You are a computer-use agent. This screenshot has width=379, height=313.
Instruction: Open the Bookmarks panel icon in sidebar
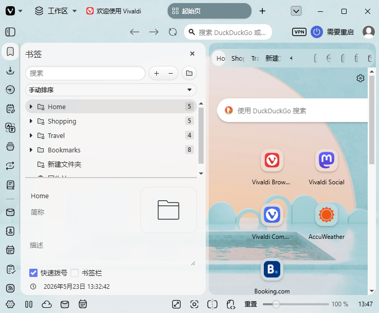[10, 51]
